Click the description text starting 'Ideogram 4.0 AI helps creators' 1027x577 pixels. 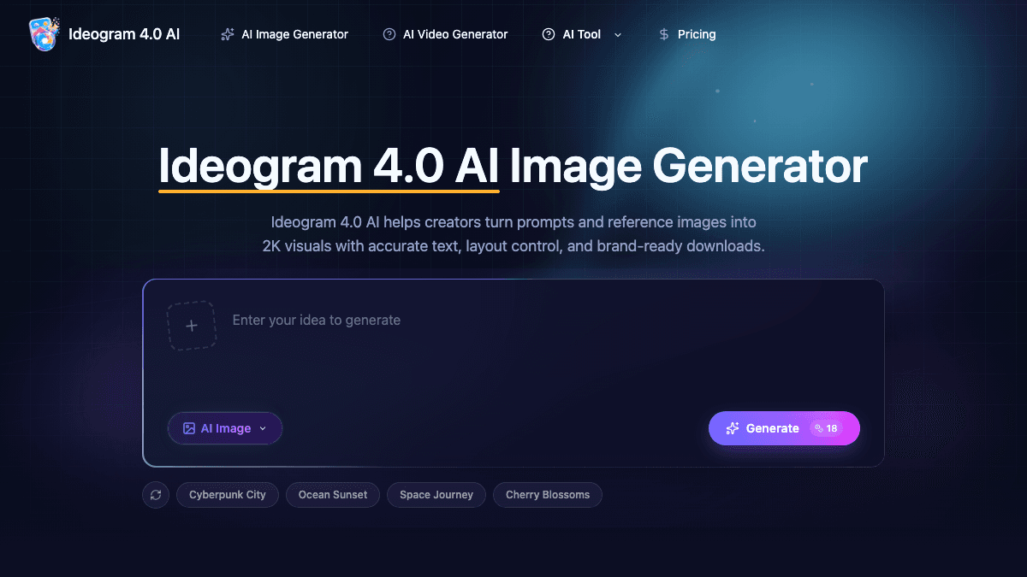[513, 234]
